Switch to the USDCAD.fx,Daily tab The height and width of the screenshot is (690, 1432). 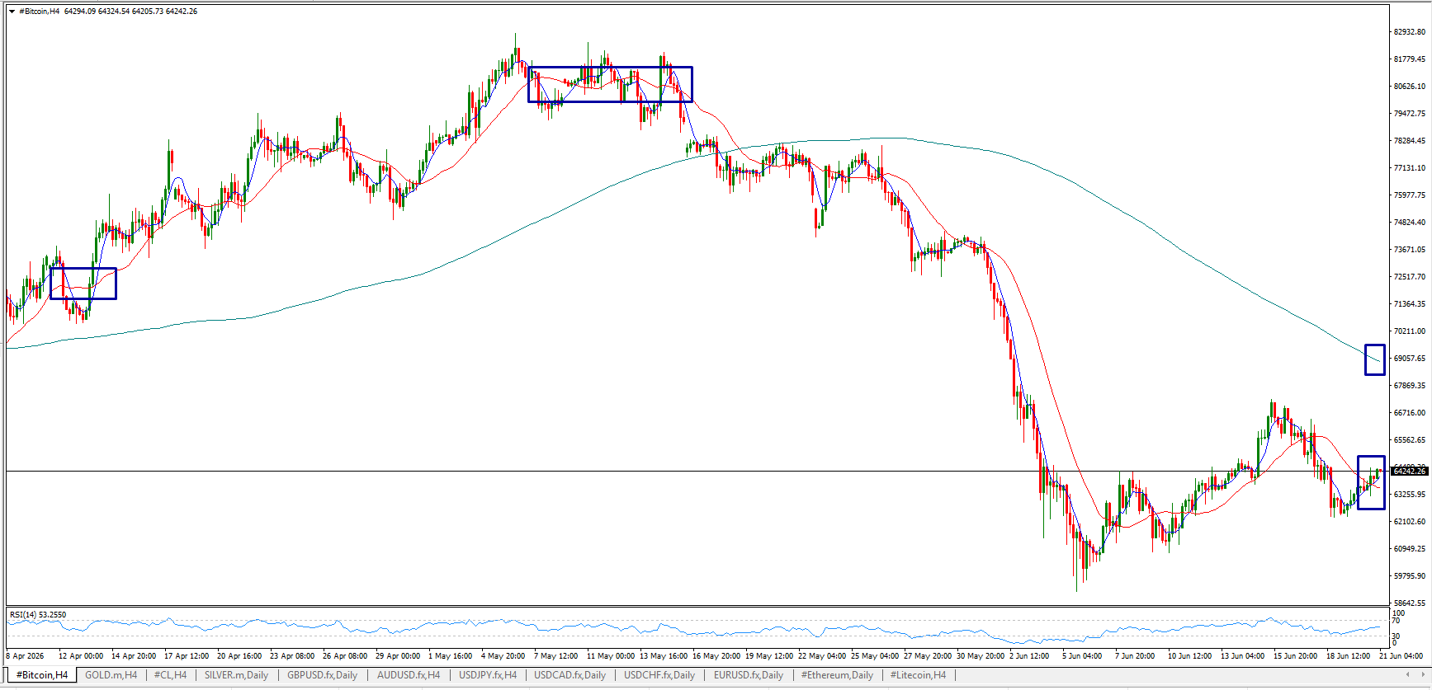click(569, 675)
